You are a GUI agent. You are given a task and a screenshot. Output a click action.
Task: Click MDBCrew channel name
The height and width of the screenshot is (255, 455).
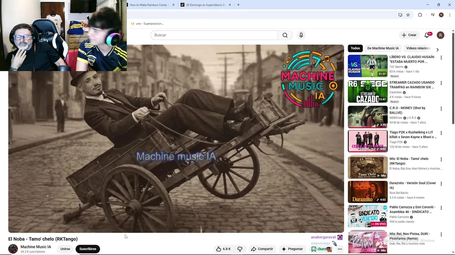pyautogui.click(x=396, y=118)
